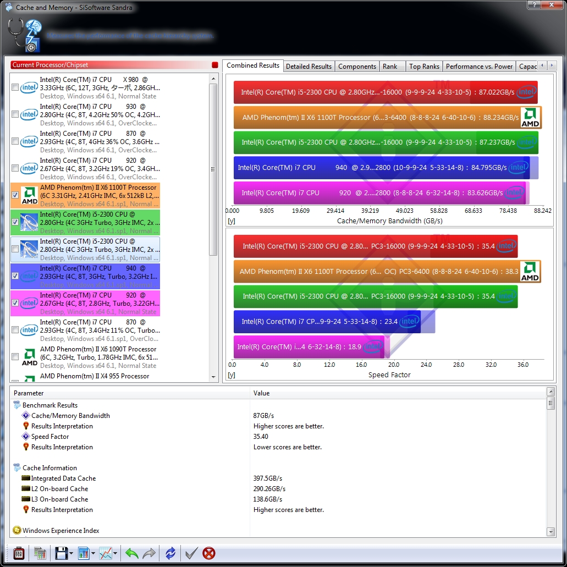Click the grey forward arrow icon

pos(149,553)
